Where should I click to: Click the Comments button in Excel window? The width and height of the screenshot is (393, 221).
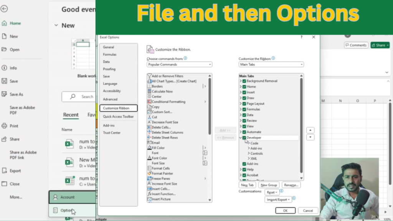point(356,45)
